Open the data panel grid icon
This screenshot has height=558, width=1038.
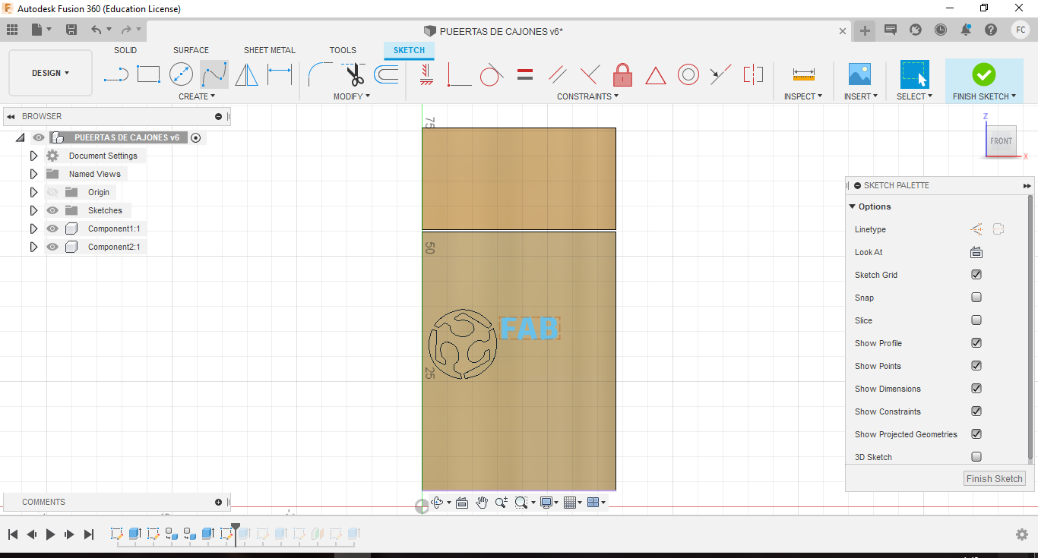click(x=12, y=30)
